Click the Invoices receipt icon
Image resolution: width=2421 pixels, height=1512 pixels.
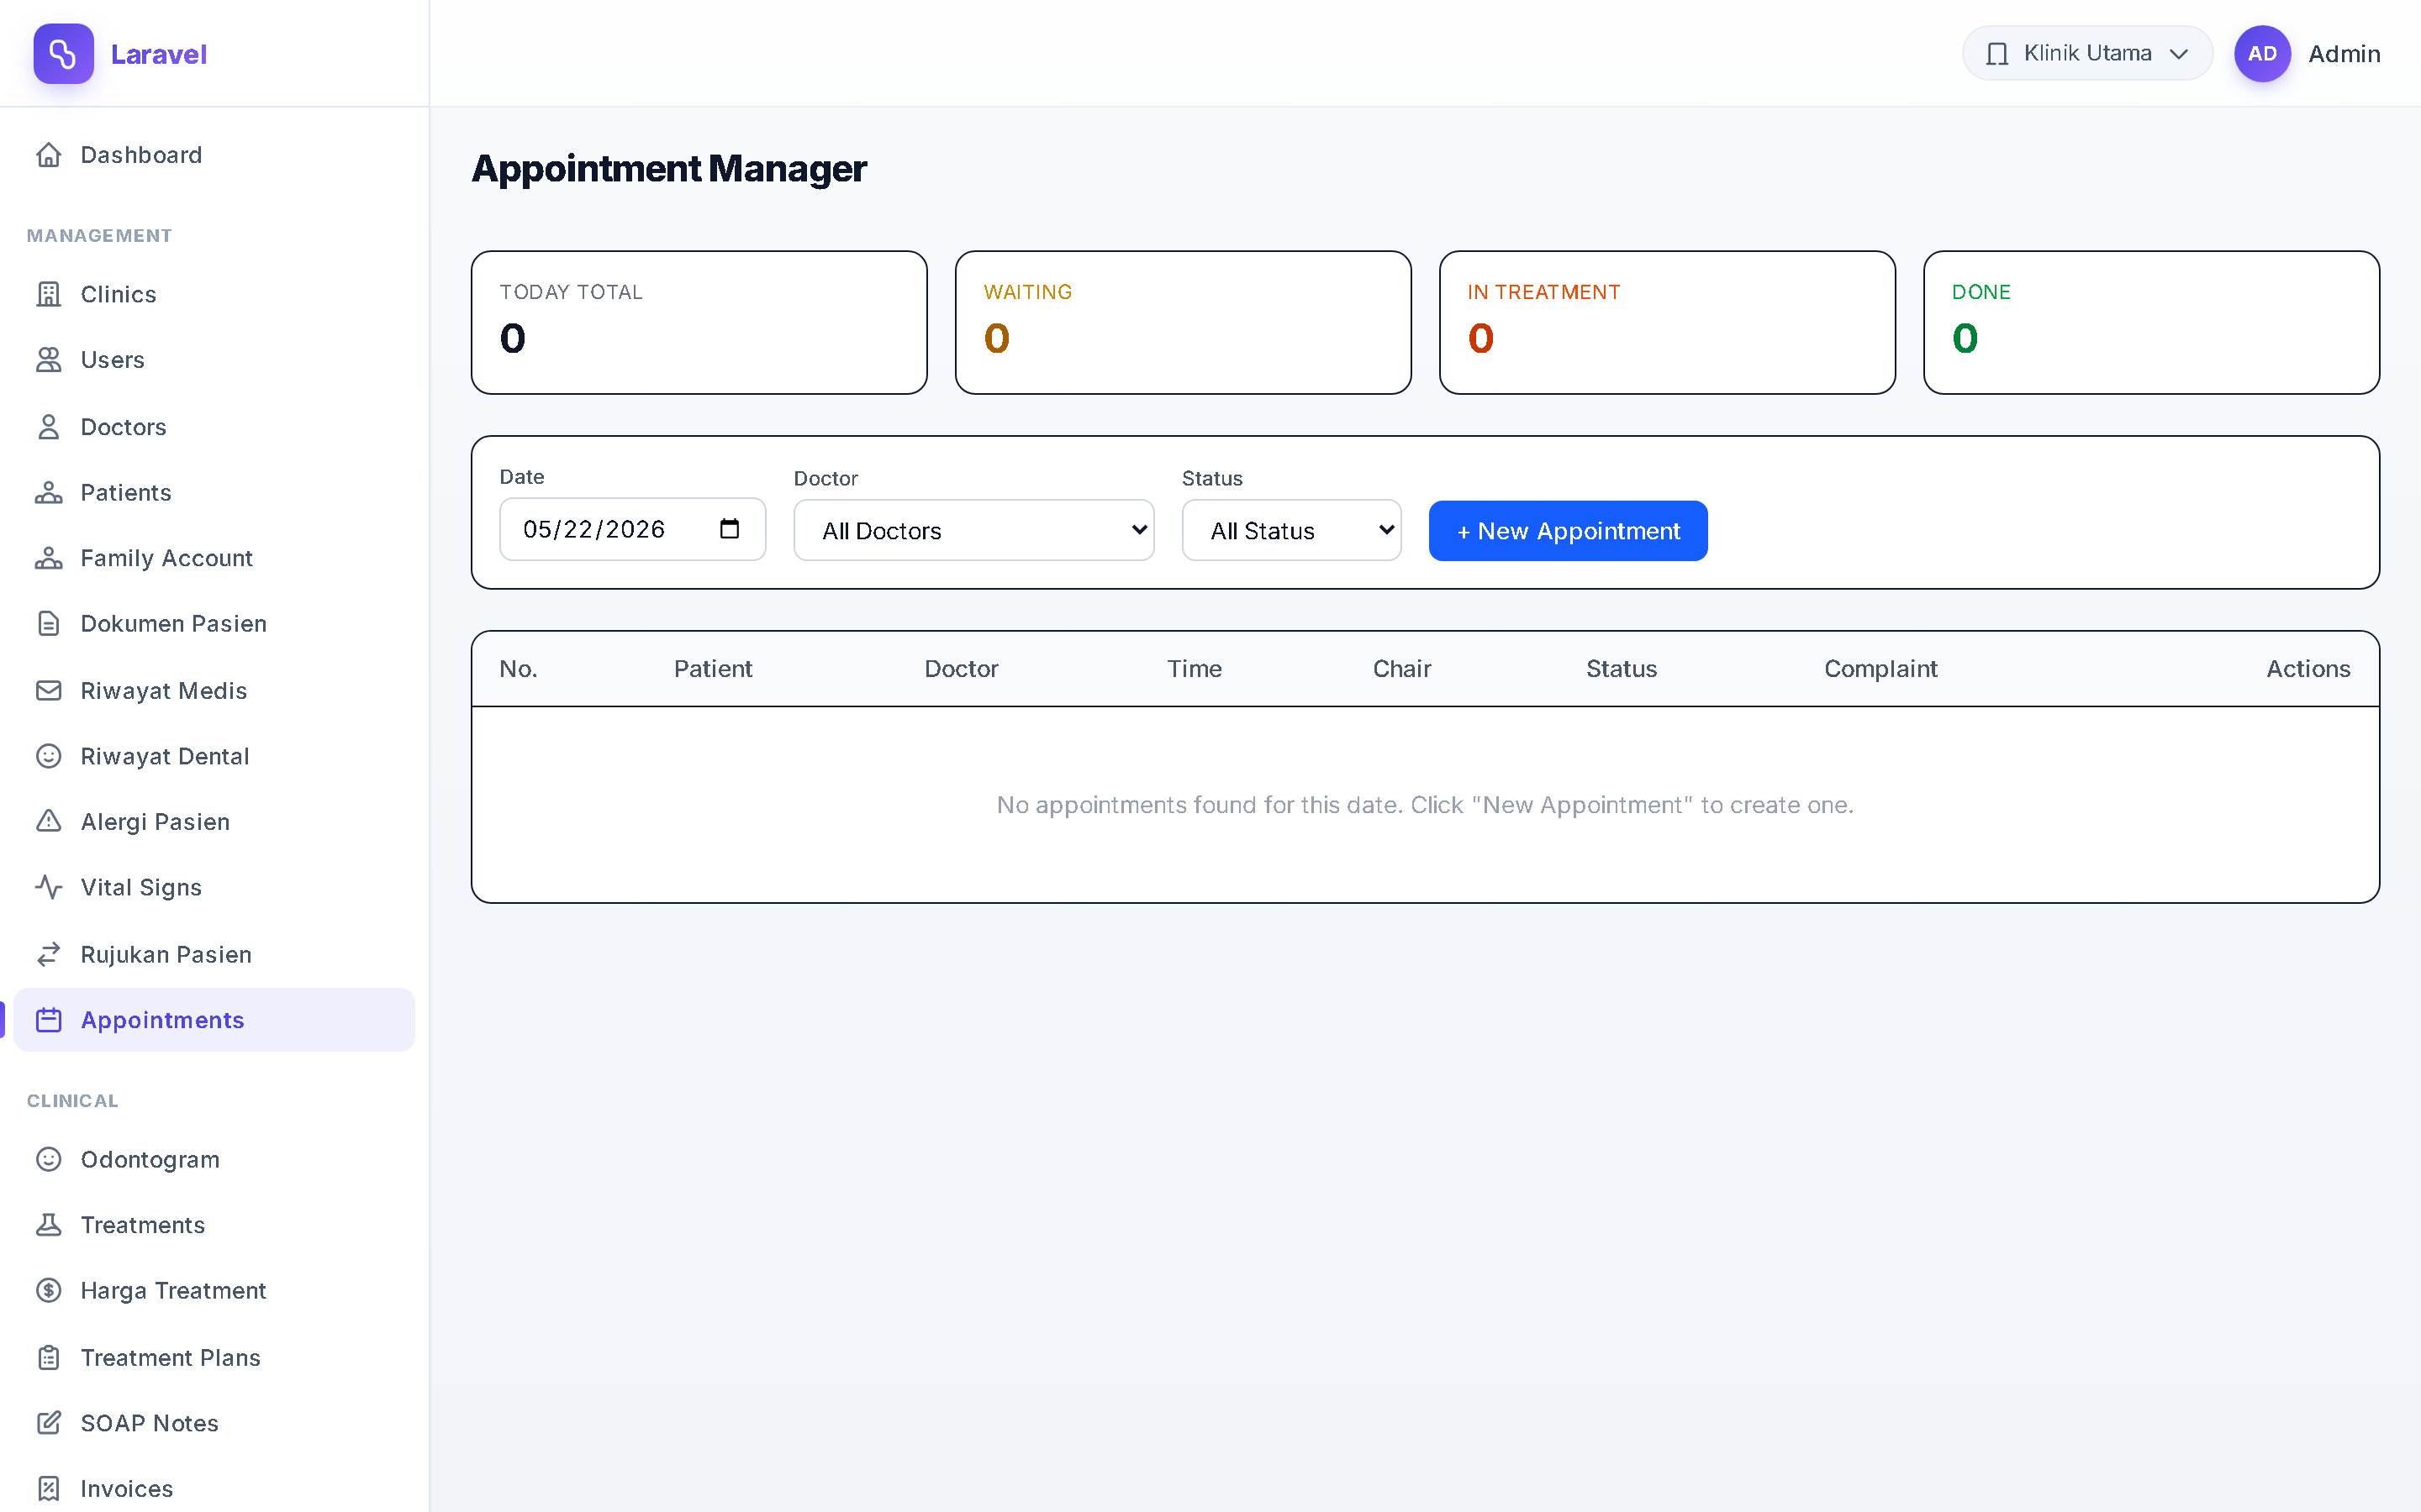coord(49,1489)
